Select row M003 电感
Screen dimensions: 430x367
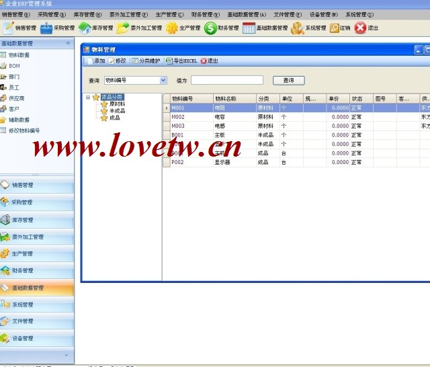pos(296,126)
